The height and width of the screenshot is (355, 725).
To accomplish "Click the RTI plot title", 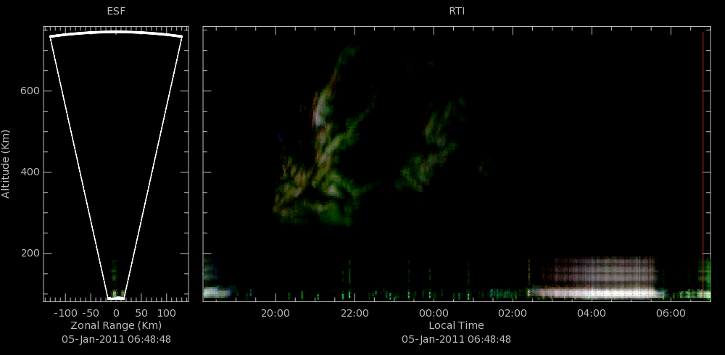I will click(x=457, y=12).
